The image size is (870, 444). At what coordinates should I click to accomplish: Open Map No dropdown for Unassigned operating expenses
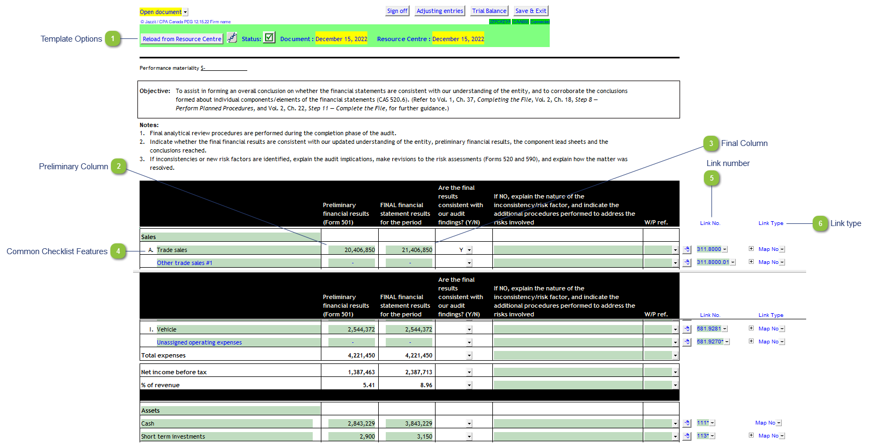click(x=782, y=342)
